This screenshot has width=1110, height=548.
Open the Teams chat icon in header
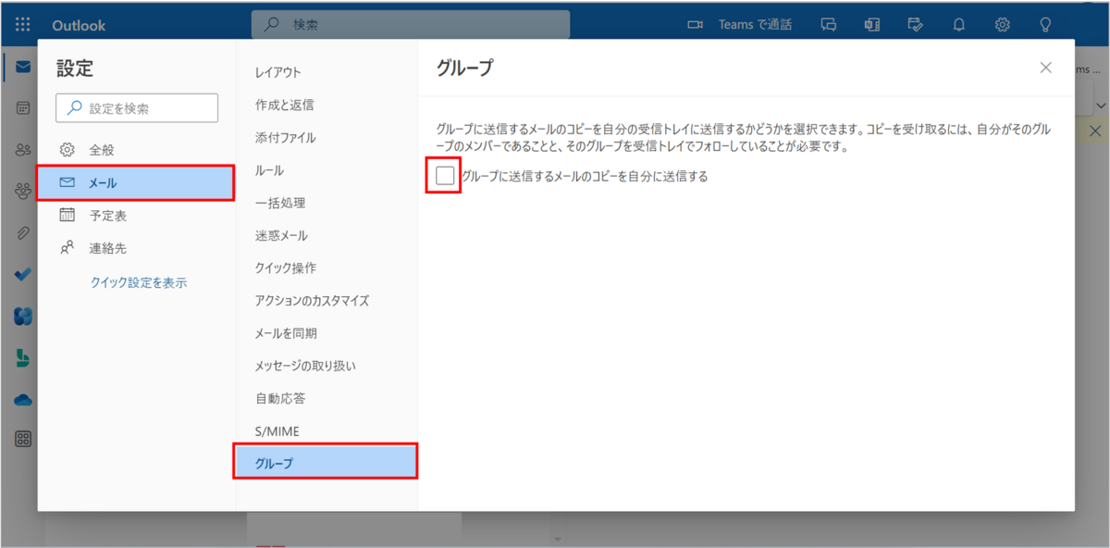829,25
